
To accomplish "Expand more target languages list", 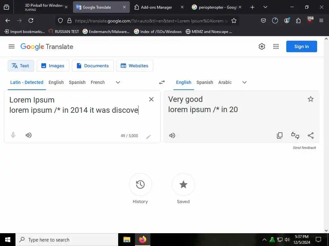I will click(x=245, y=82).
